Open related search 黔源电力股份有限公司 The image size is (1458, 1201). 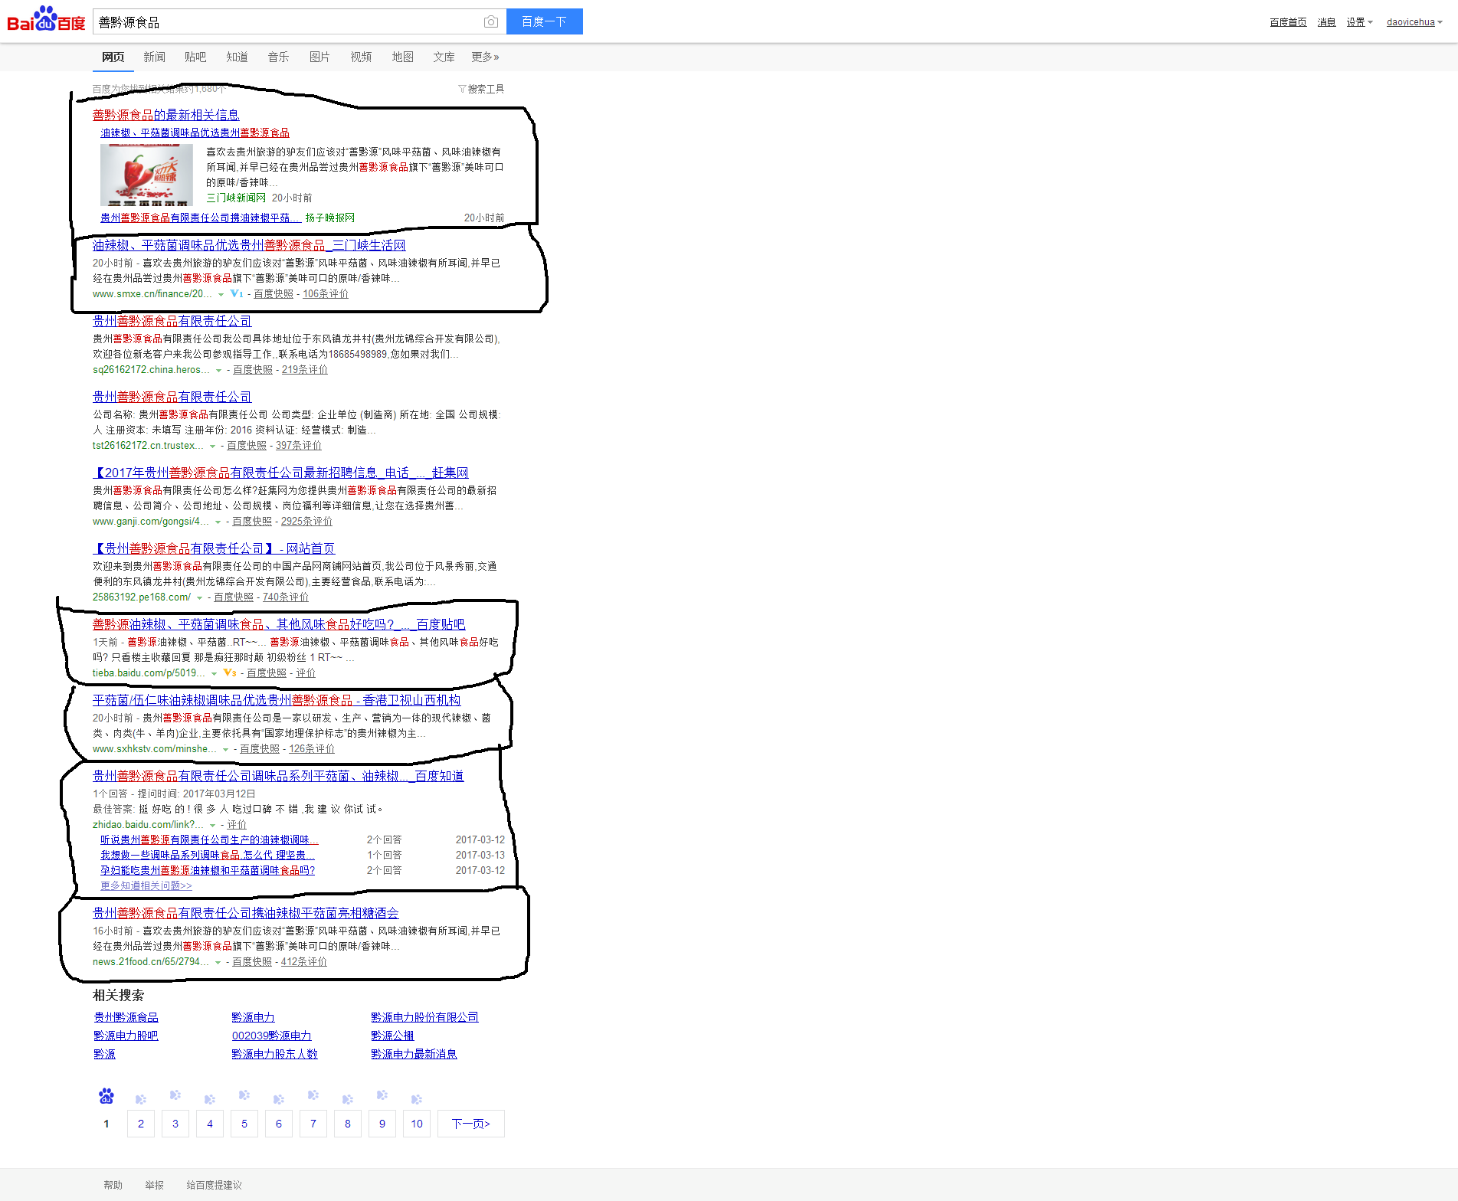pyautogui.click(x=424, y=1017)
